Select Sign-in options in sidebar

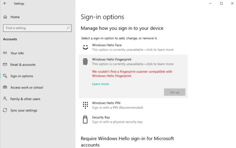(x=22, y=76)
